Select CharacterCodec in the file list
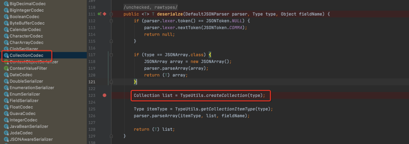 pyautogui.click(x=27, y=36)
